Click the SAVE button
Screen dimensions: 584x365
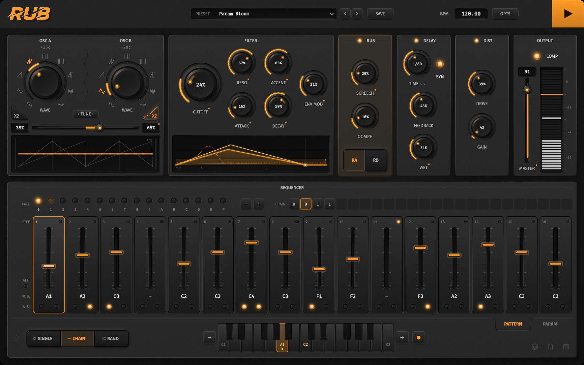(x=380, y=14)
